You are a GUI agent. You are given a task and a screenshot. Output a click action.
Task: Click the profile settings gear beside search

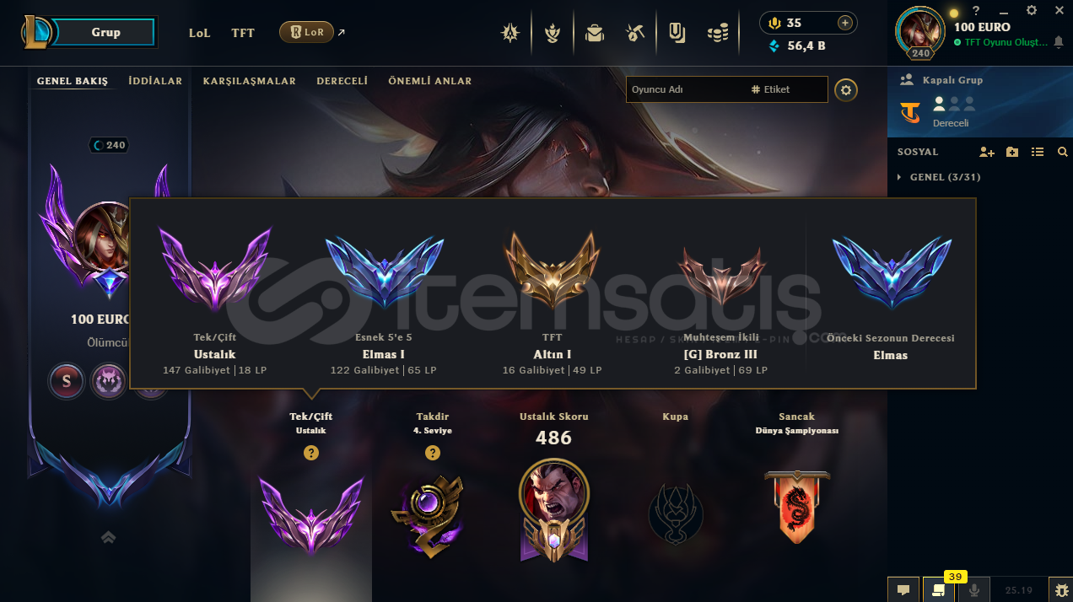tap(846, 90)
